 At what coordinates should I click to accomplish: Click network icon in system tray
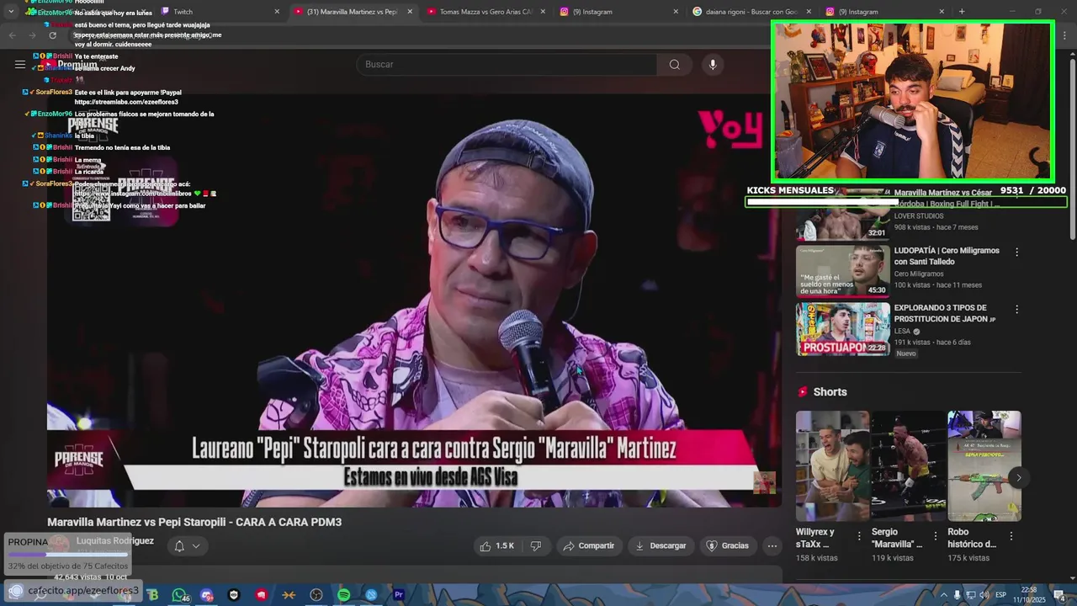click(970, 595)
